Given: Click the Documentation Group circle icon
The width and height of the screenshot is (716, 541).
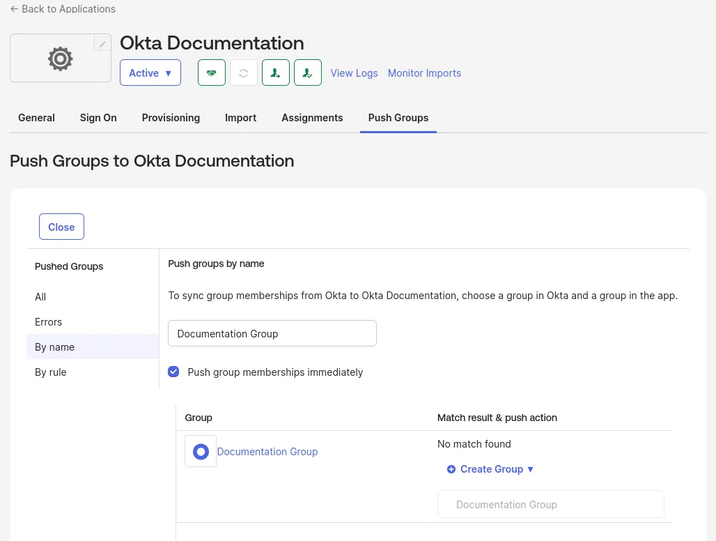Looking at the screenshot, I should tap(201, 452).
